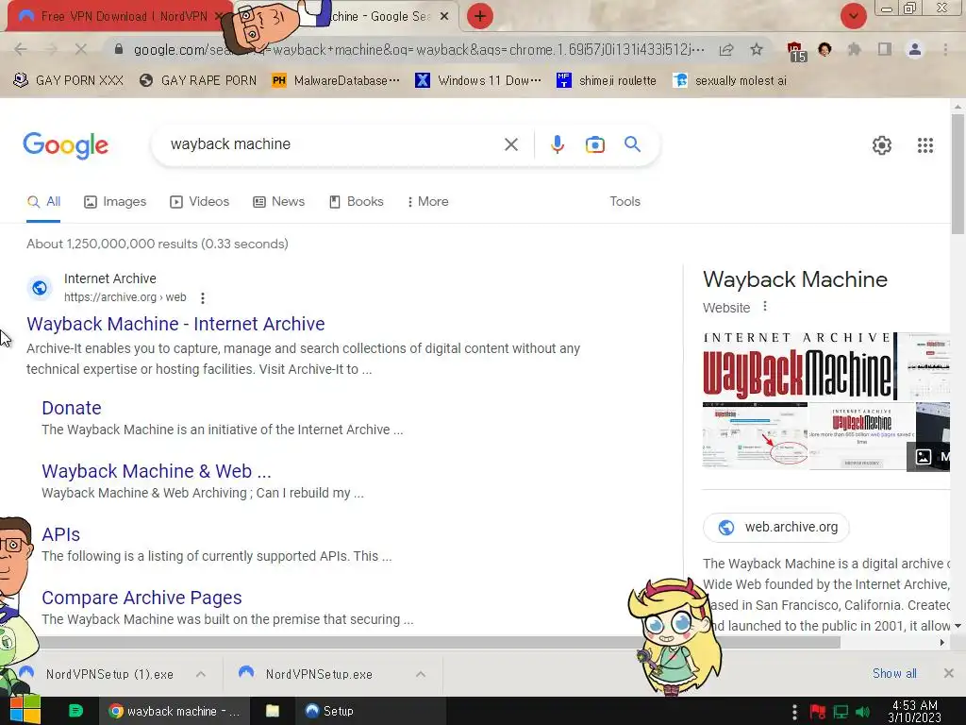Expand options for NordVPNSetup (1).exe download

tap(201, 674)
